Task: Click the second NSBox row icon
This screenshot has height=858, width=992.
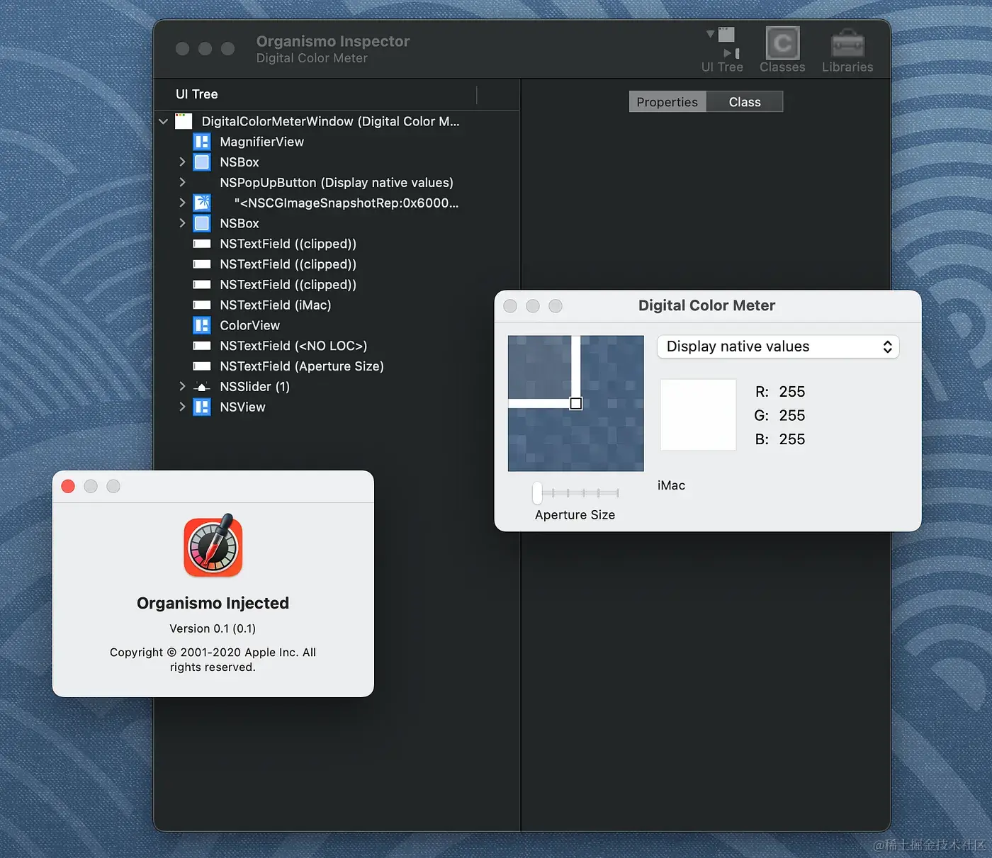Action: tap(202, 223)
